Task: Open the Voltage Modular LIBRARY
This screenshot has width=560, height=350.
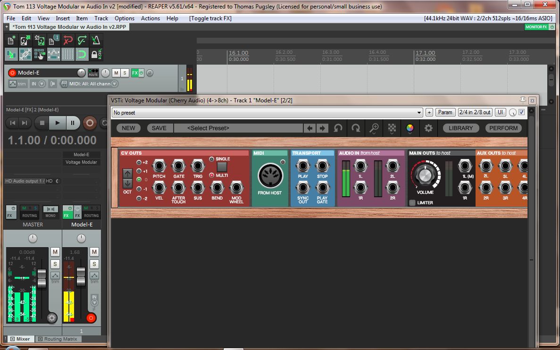Action: (460, 128)
